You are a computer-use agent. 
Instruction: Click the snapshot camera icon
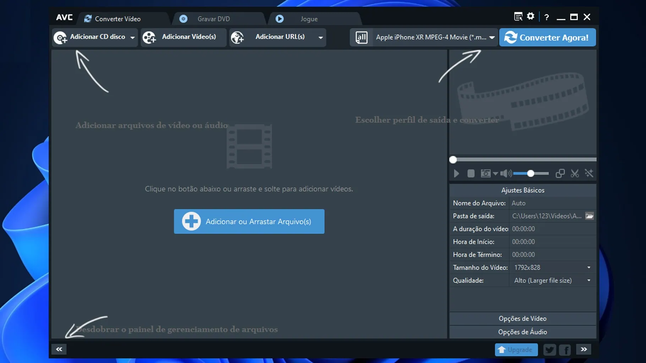click(485, 173)
